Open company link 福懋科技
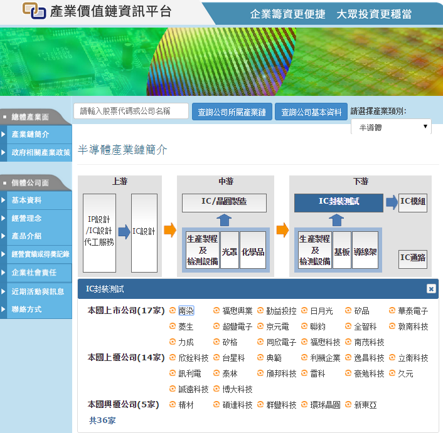Viewport: 443px width, 433px height. click(x=325, y=342)
